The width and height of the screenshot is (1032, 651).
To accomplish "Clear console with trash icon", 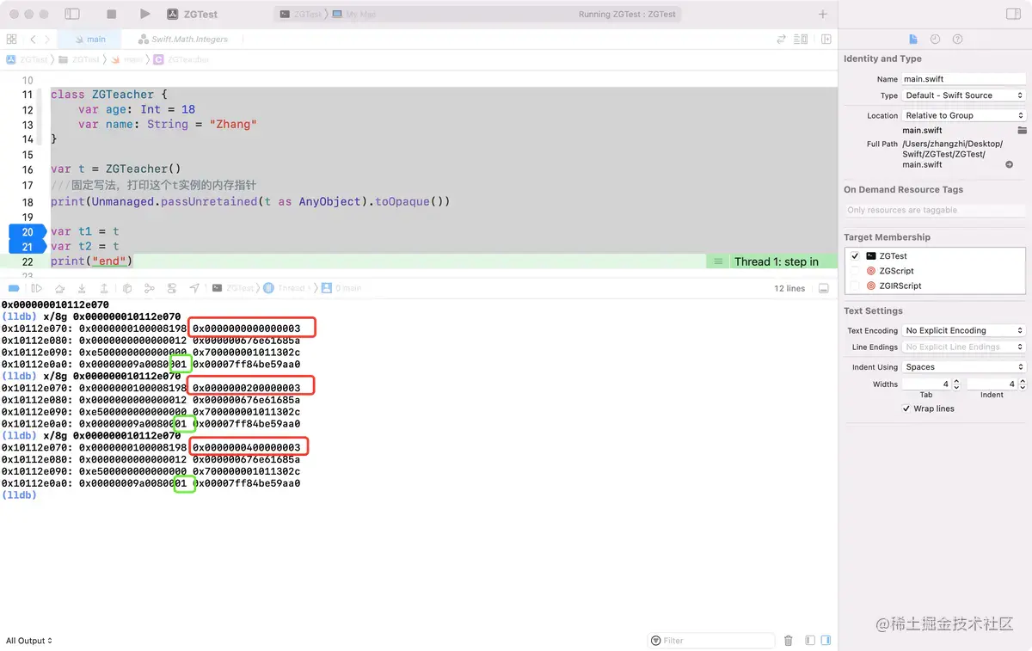I will (x=789, y=641).
